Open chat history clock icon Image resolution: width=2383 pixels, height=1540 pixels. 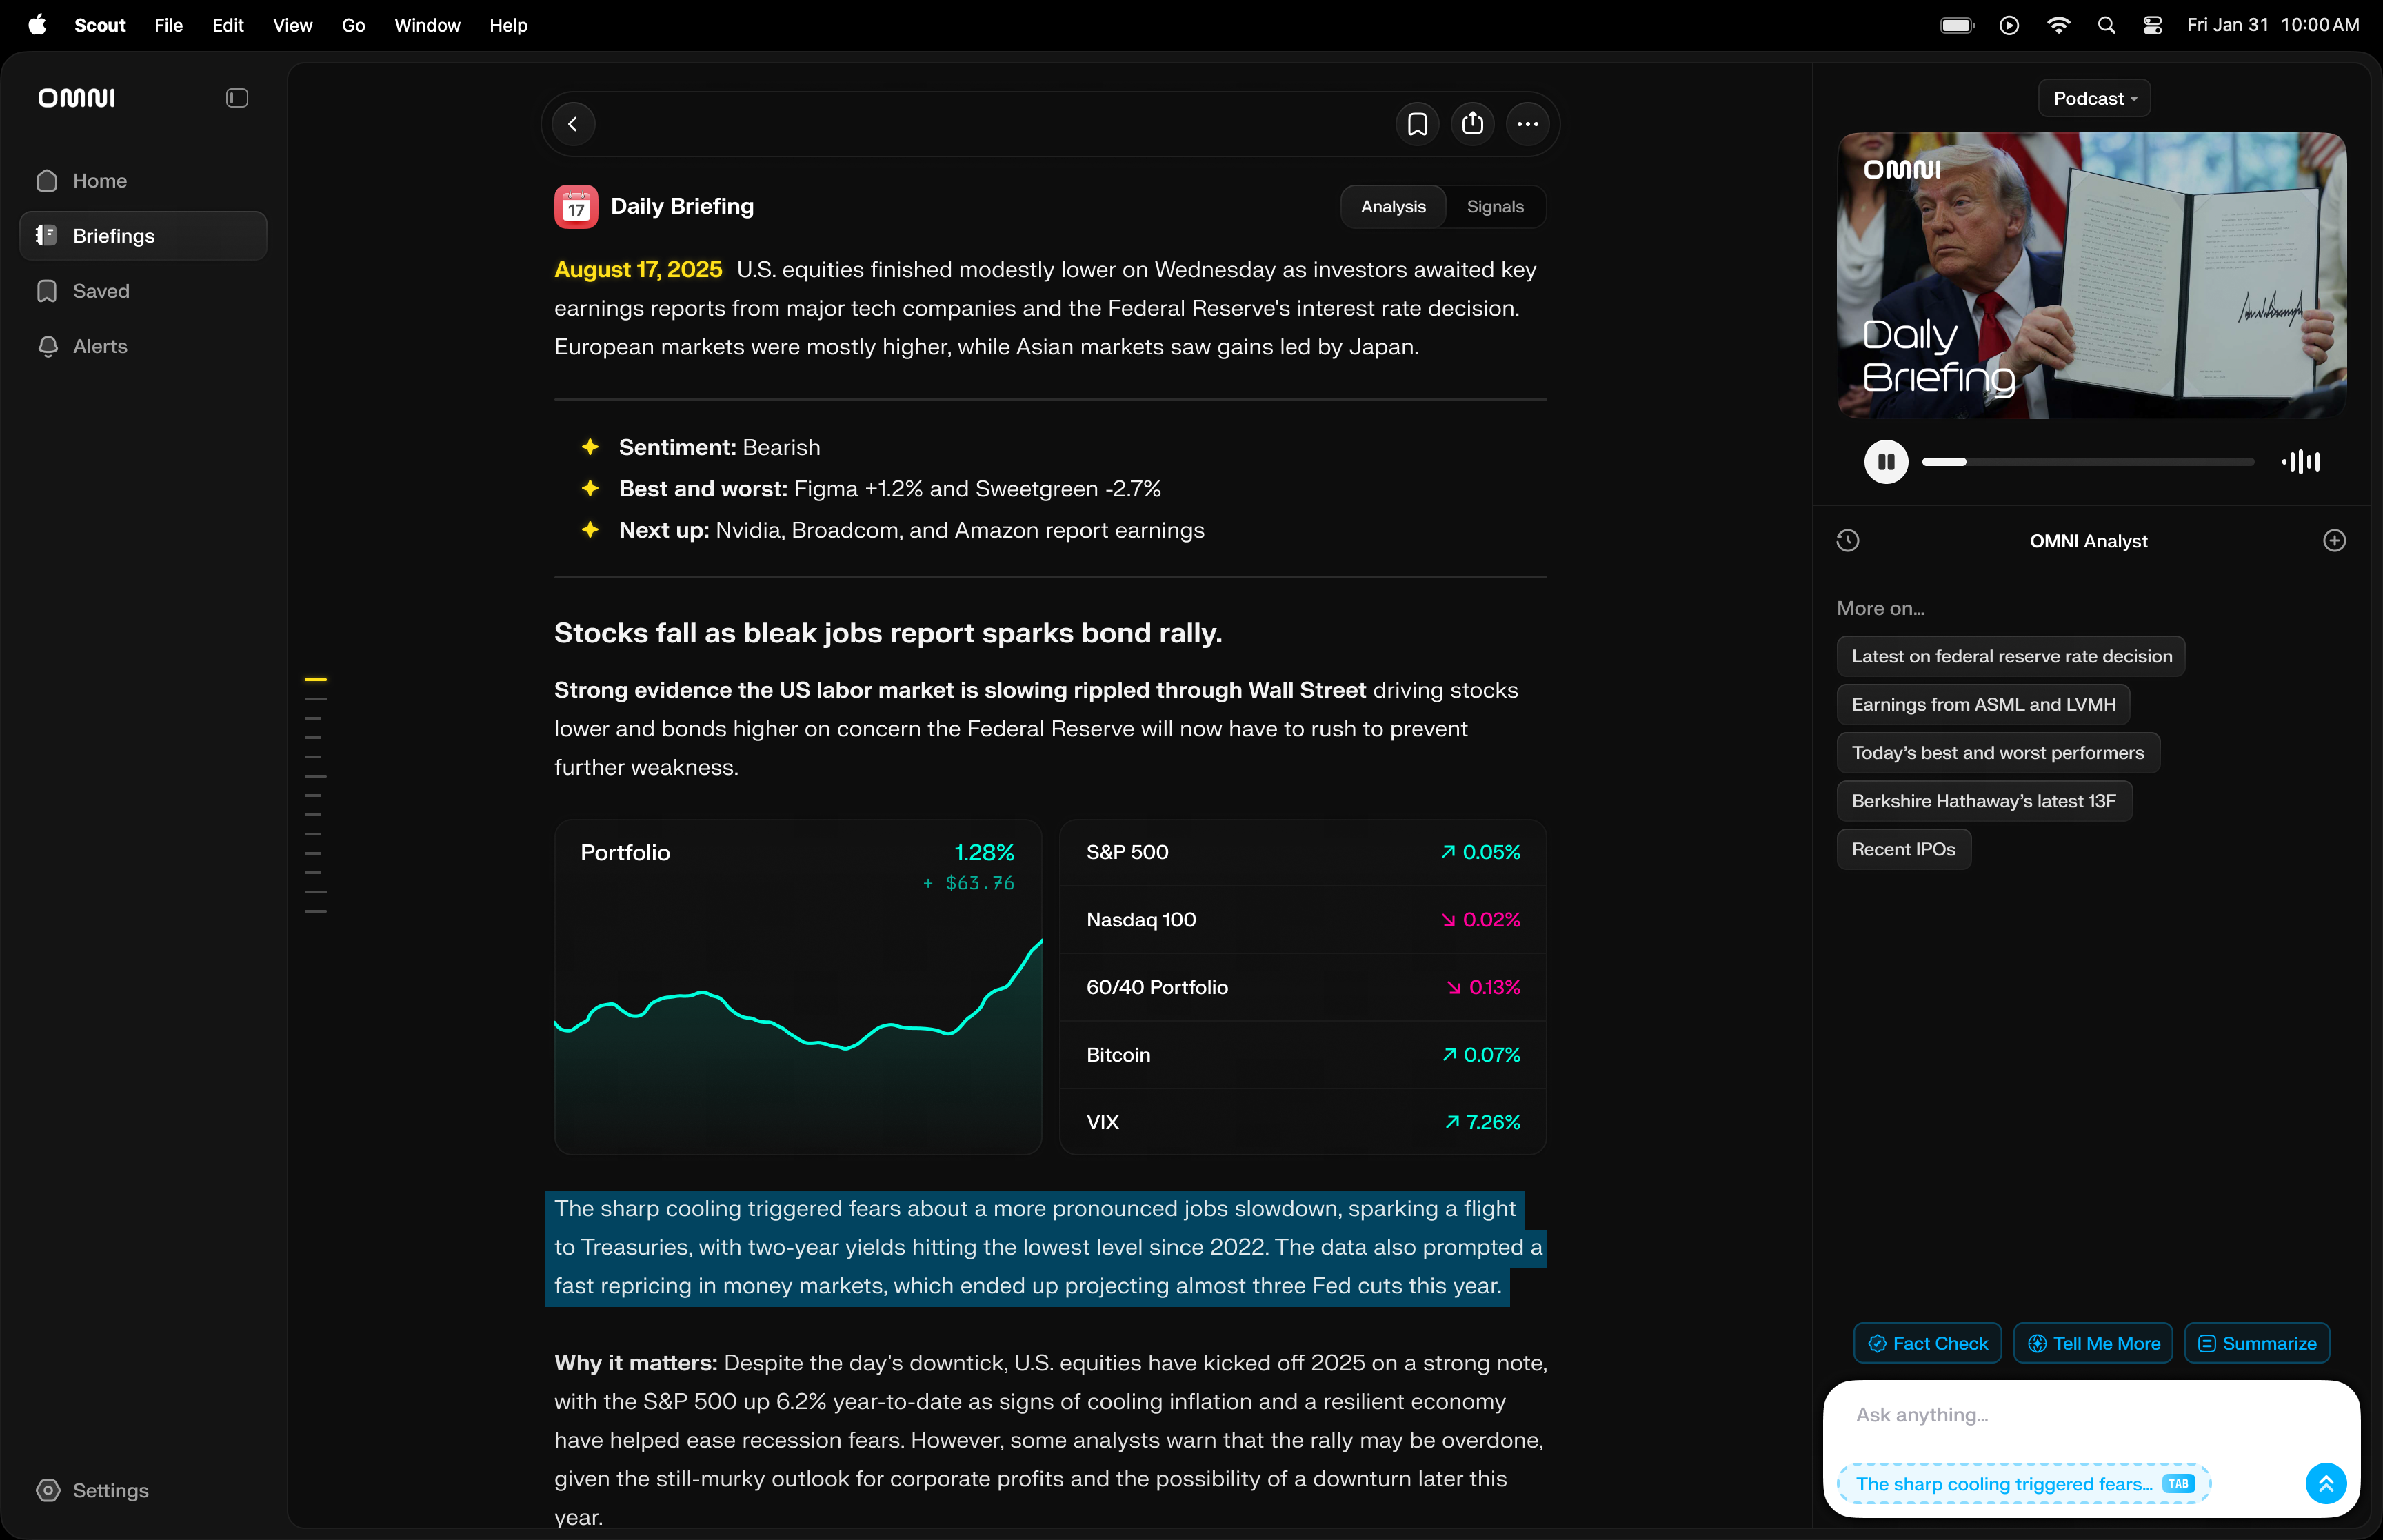coord(1848,541)
